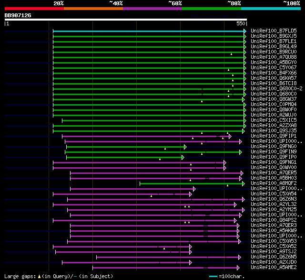Click the arrowhead ending the Q6Z6N5 bar
Viewport: 305px width, 280px height.
pos(240,258)
